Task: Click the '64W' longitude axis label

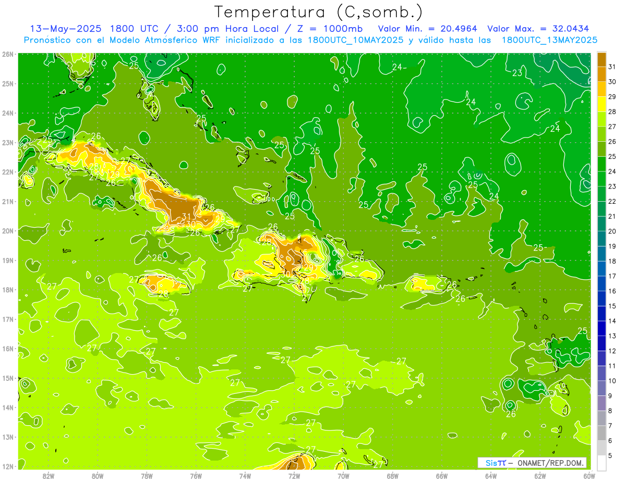Action: pos(491,476)
